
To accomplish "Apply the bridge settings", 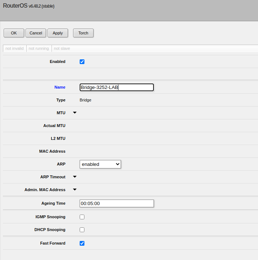I will click(x=58, y=33).
